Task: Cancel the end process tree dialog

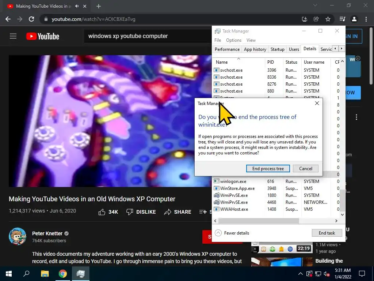Action: point(306,168)
